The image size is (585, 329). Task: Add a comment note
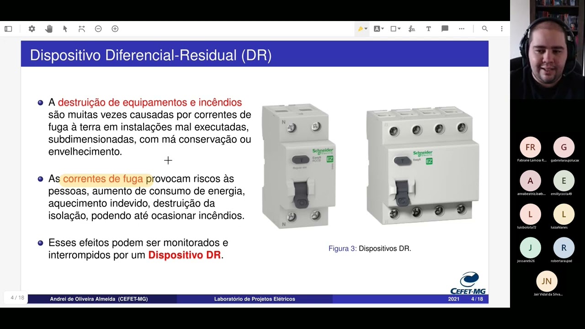point(445,29)
